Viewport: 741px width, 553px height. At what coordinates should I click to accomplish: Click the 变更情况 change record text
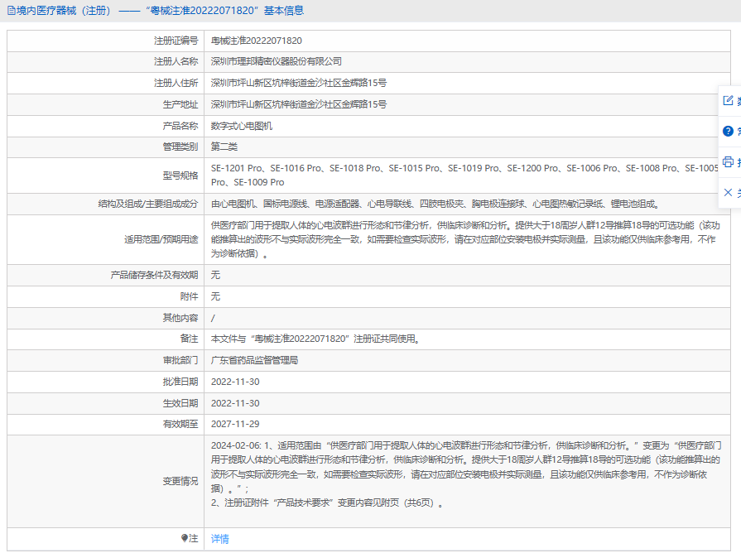pos(464,474)
